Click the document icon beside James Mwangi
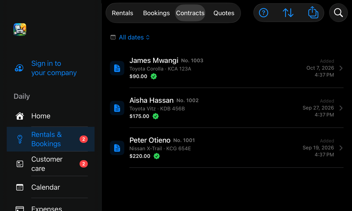 [x=117, y=68]
